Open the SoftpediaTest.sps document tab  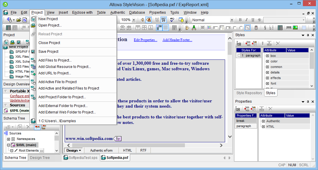pos(81,158)
